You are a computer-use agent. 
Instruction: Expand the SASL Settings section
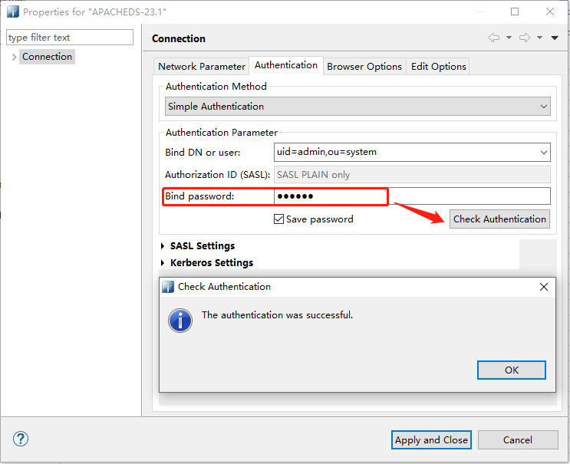163,246
